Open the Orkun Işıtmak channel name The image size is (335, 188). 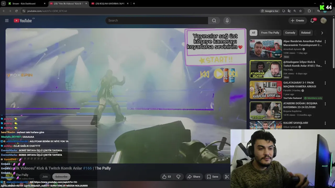coord(291,127)
